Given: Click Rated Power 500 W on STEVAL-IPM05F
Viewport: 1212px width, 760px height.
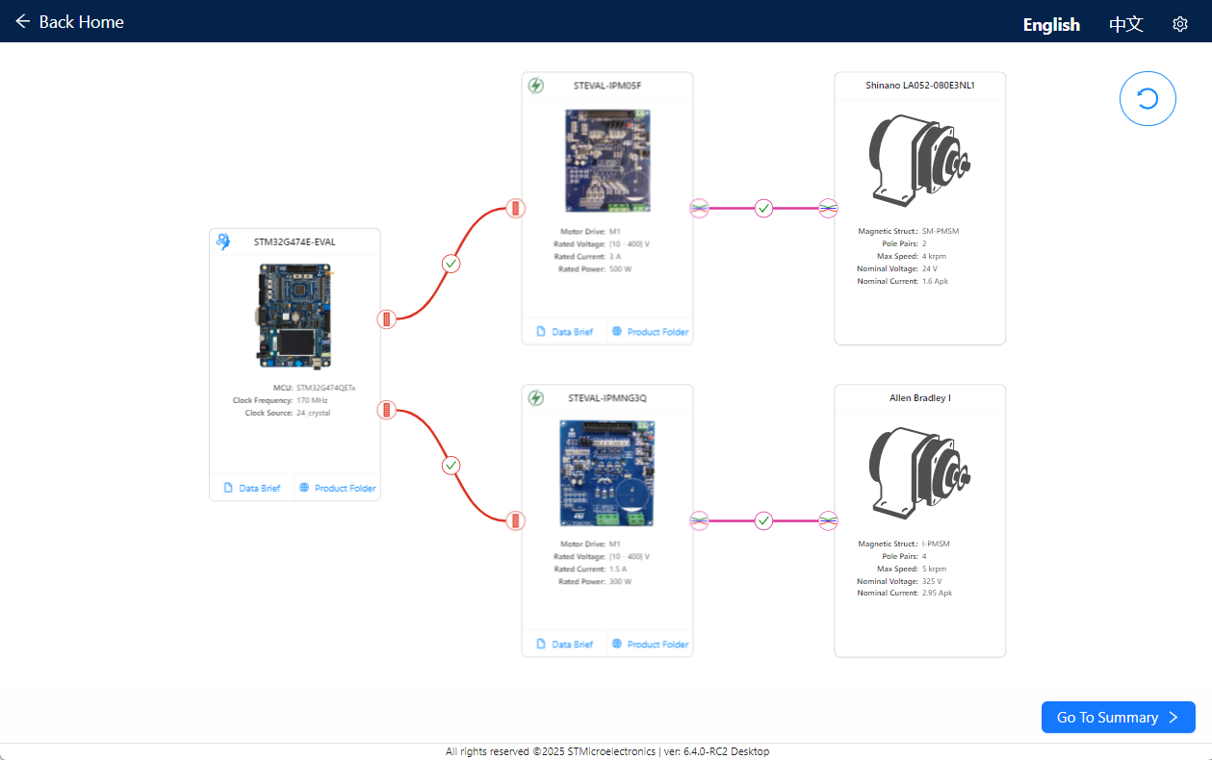Looking at the screenshot, I should click(x=621, y=268).
